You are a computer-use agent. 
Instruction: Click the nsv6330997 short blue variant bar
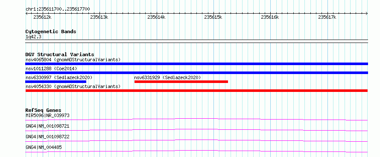click(56, 82)
